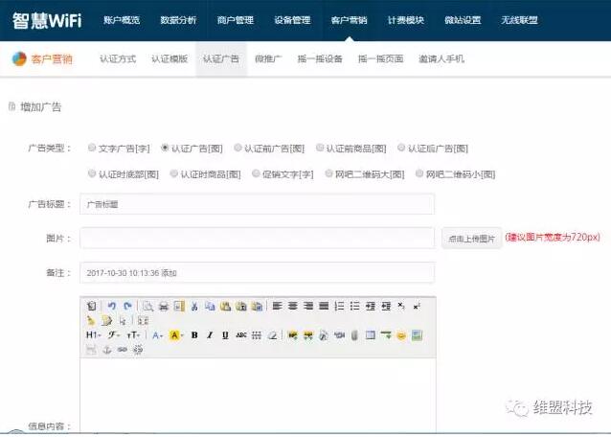Click the remove formatting eraser icon
The width and height of the screenshot is (611, 437).
pyautogui.click(x=272, y=335)
